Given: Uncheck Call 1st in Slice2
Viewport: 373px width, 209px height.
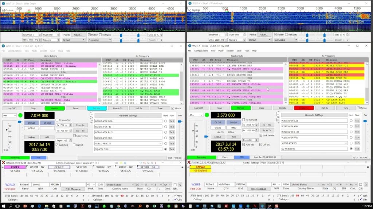Looking at the screenshot, I should (261, 144).
